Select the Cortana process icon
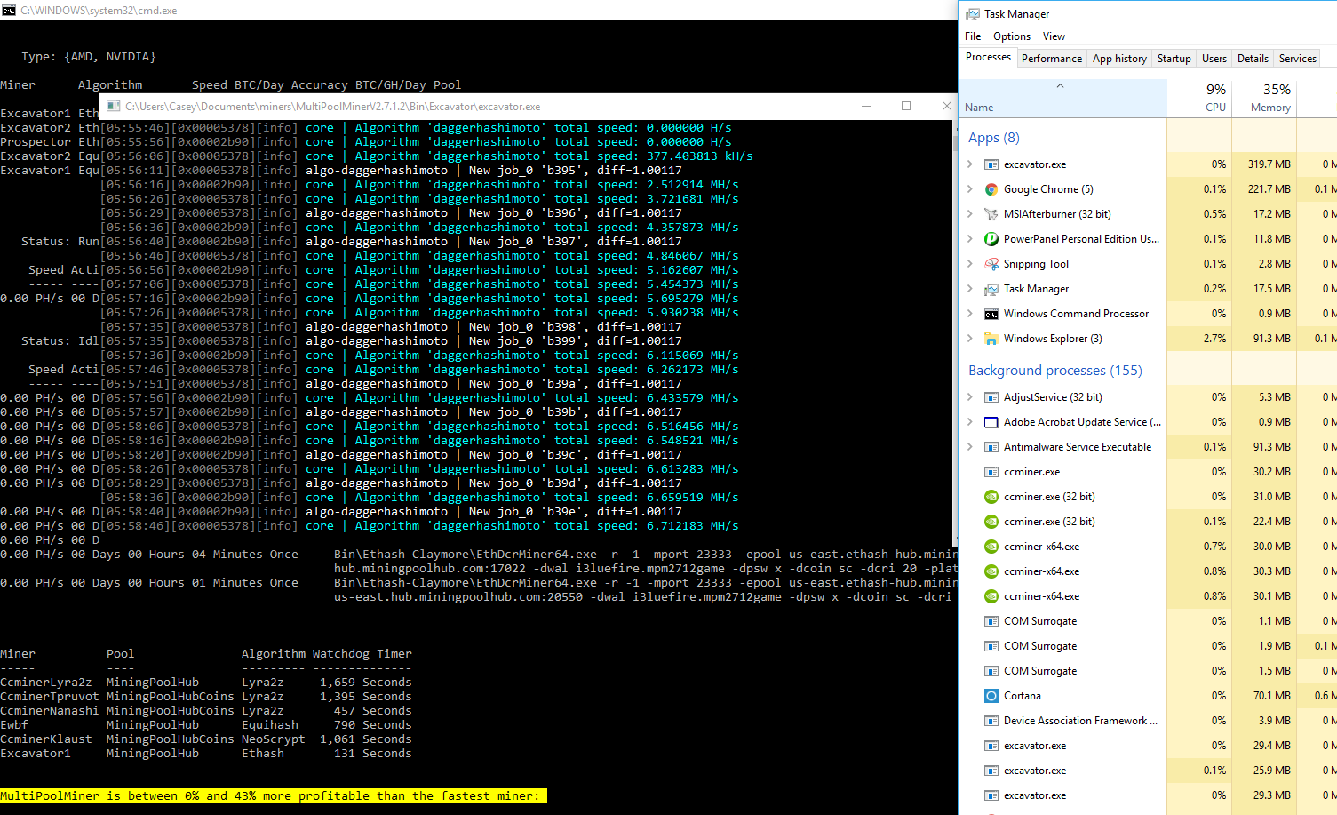 coord(991,695)
